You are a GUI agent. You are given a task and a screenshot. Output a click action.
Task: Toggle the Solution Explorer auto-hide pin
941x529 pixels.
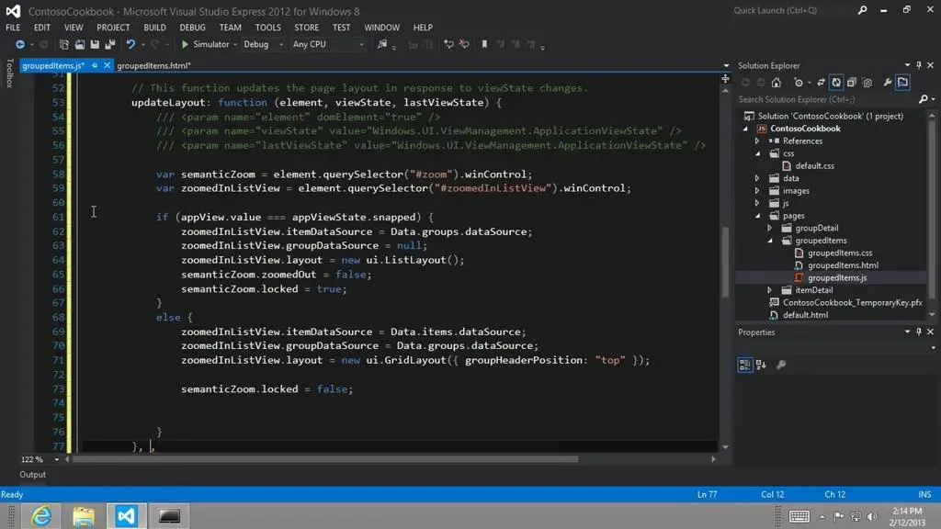pos(919,65)
